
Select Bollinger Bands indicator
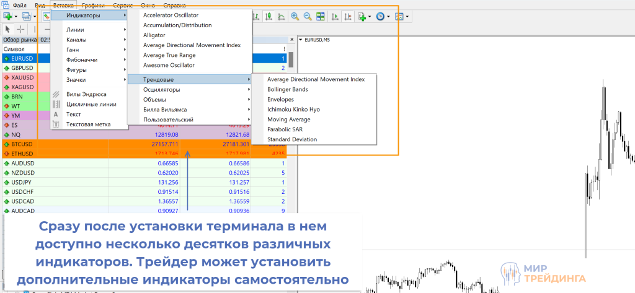pos(287,89)
